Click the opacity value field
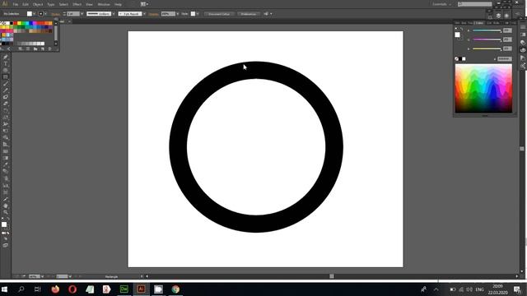The image size is (527, 296). (x=168, y=14)
